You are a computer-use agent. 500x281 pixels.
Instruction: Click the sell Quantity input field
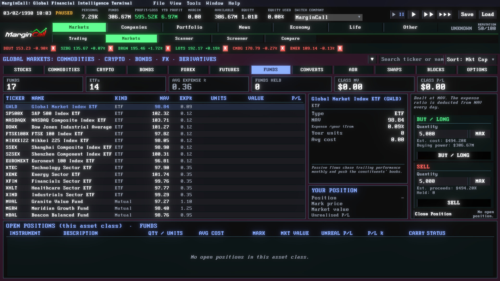coord(442,181)
